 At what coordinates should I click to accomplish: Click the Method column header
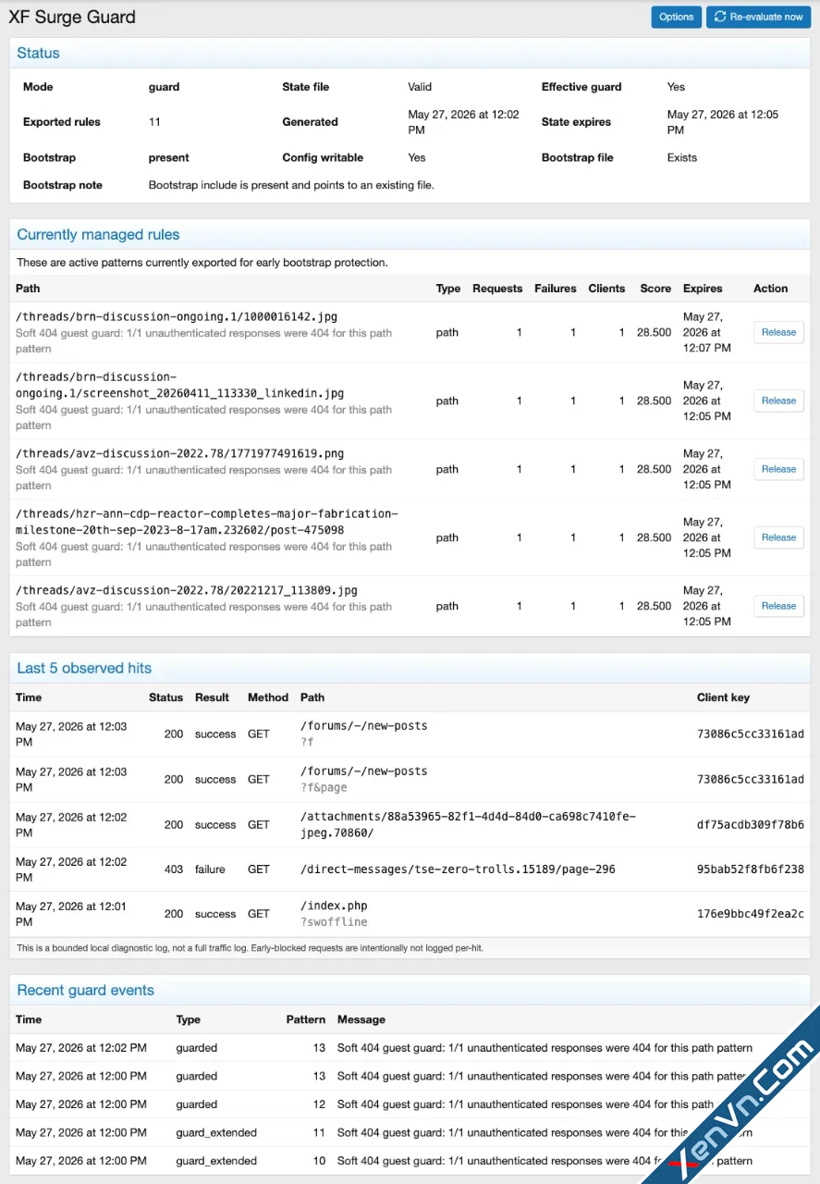(x=268, y=697)
